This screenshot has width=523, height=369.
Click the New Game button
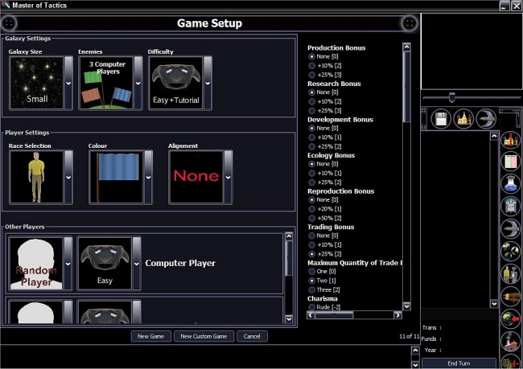pos(150,336)
